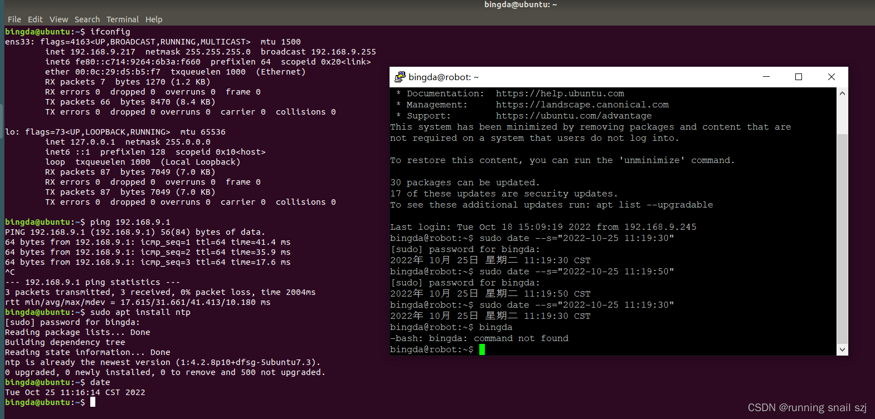This screenshot has width=875, height=419.
Task: Click the 'sudo apt install ntp' command
Action: point(140,312)
